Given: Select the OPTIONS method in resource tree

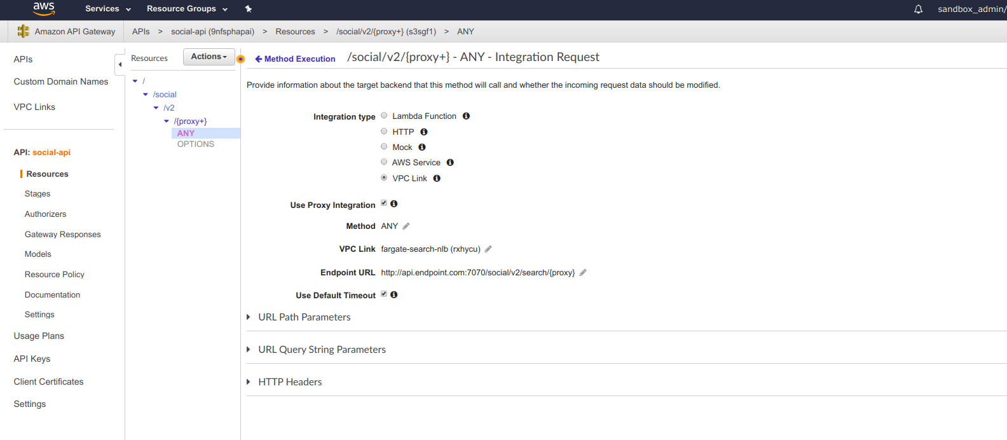Looking at the screenshot, I should tap(195, 144).
